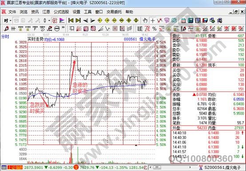
Task: Click the bottom horizontal scrollbar thumb
Action: [157, 167]
